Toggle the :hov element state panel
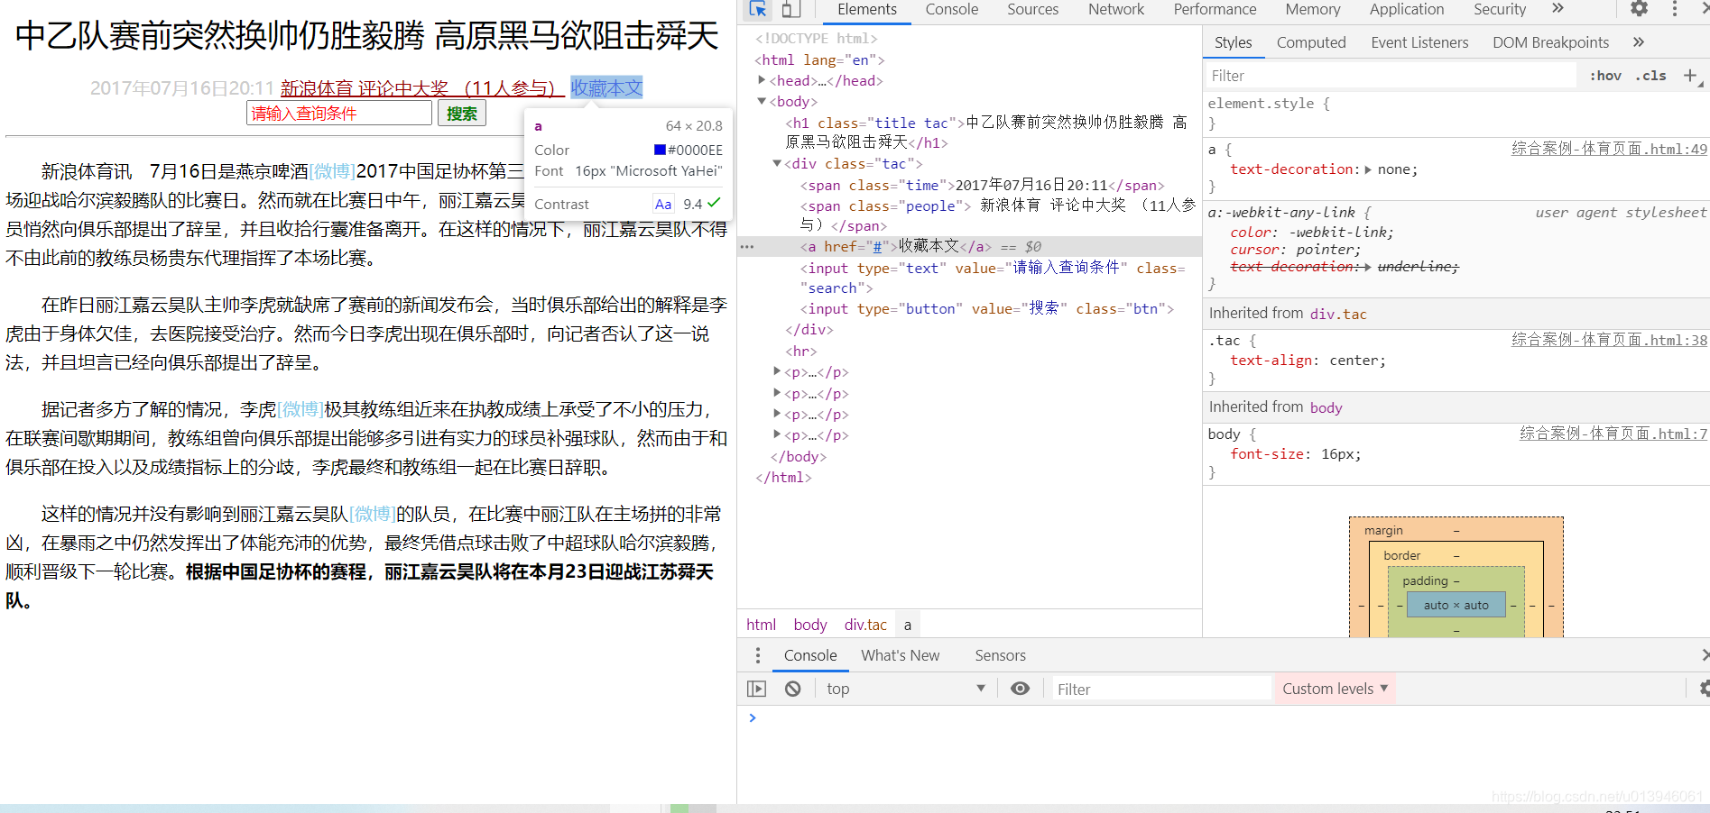Image resolution: width=1710 pixels, height=813 pixels. point(1605,76)
